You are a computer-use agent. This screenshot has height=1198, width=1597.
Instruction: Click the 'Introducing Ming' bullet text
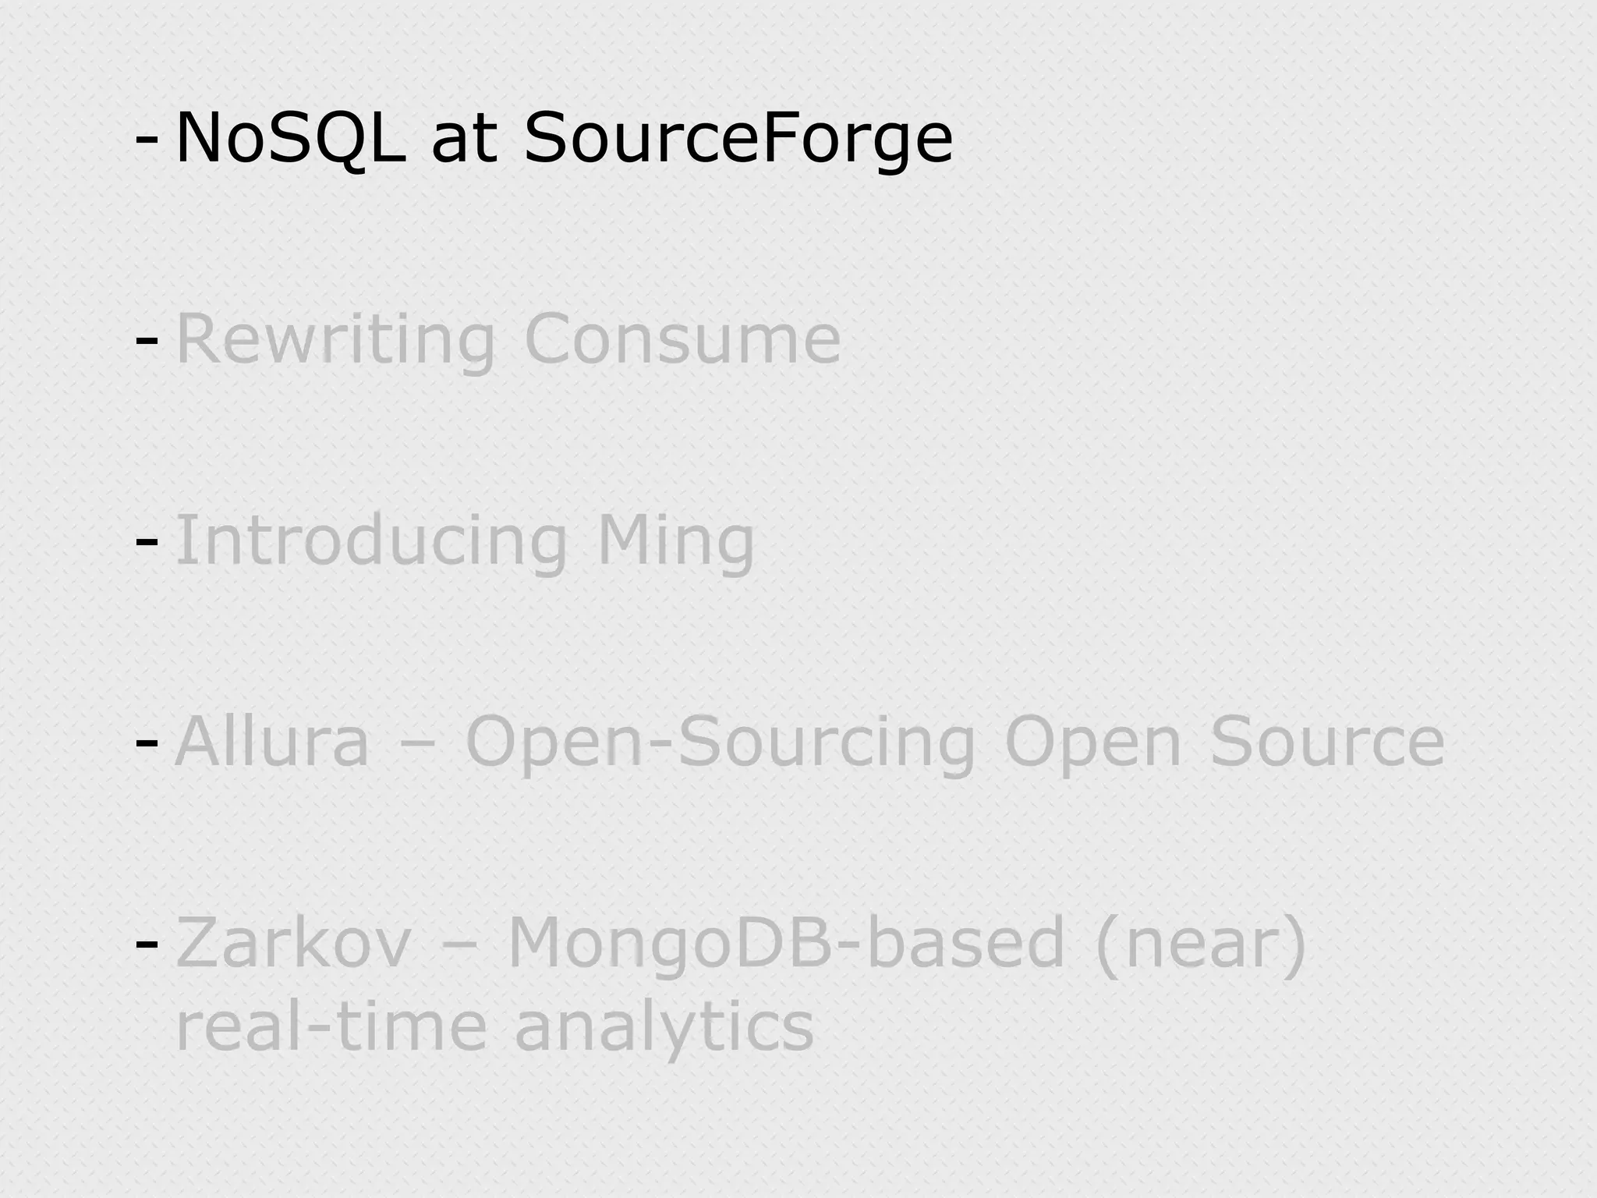465,541
